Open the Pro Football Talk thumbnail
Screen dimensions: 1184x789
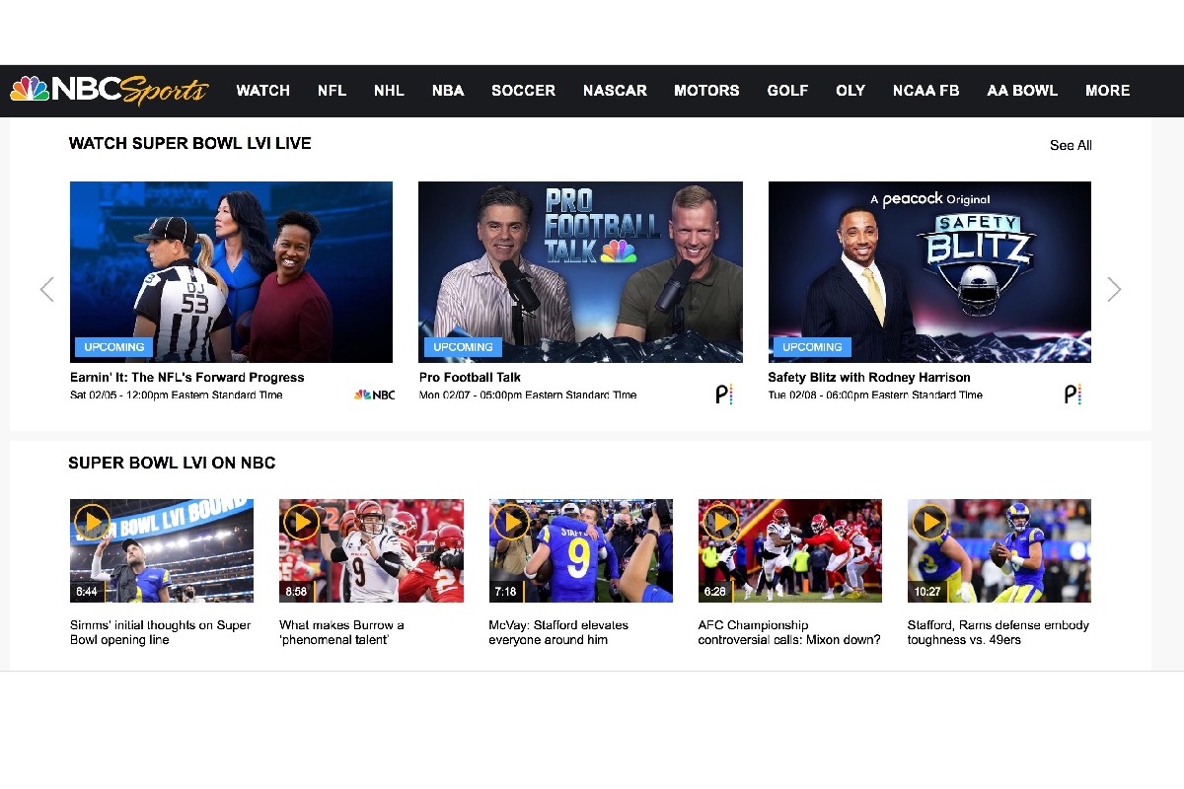tap(580, 272)
